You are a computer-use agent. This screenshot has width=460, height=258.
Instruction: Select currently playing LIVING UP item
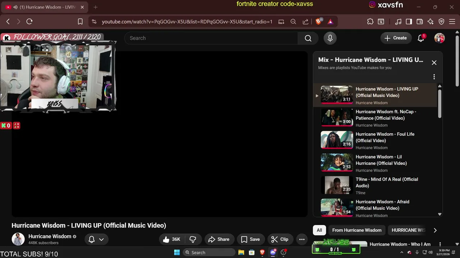tap(375, 95)
